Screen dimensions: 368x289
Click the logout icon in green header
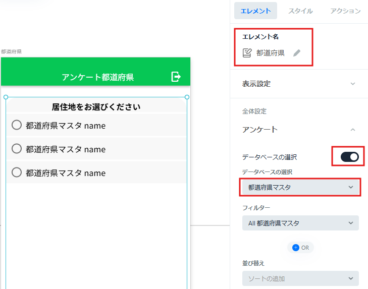(176, 77)
